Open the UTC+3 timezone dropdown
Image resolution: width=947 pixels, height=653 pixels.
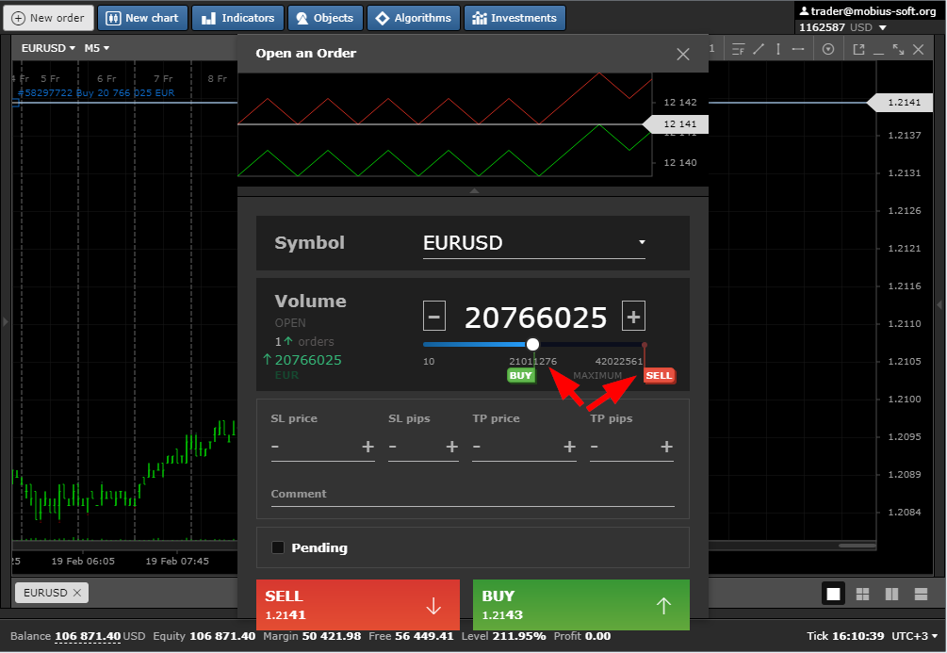(914, 636)
